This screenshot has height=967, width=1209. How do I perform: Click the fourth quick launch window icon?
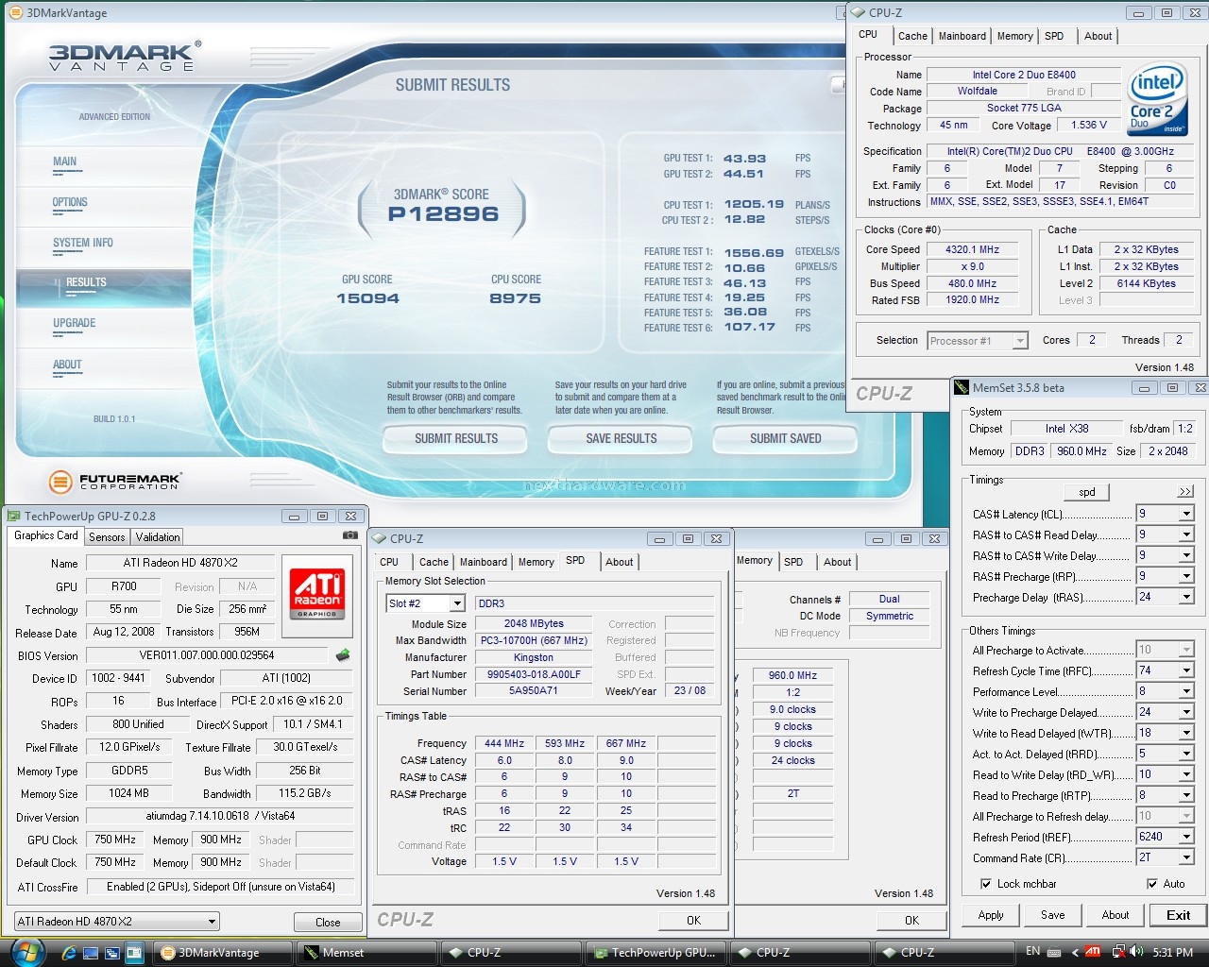point(133,953)
